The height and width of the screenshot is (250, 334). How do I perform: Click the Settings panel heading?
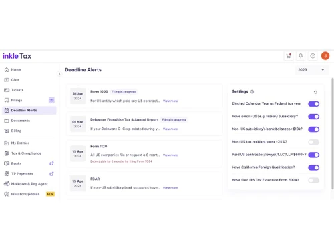tap(240, 91)
